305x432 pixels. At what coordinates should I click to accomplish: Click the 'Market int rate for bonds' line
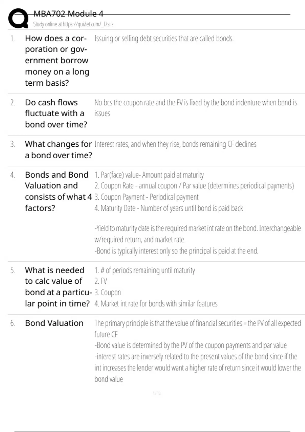tap(156, 304)
